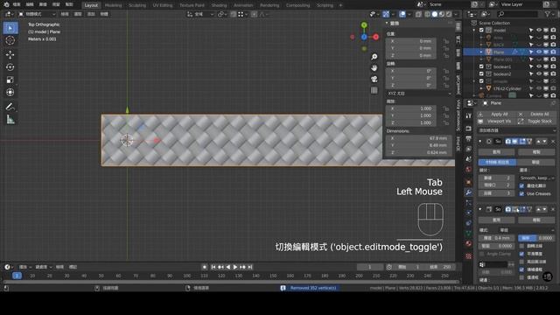Select the Transform tool
The image size is (560, 315).
10,92
